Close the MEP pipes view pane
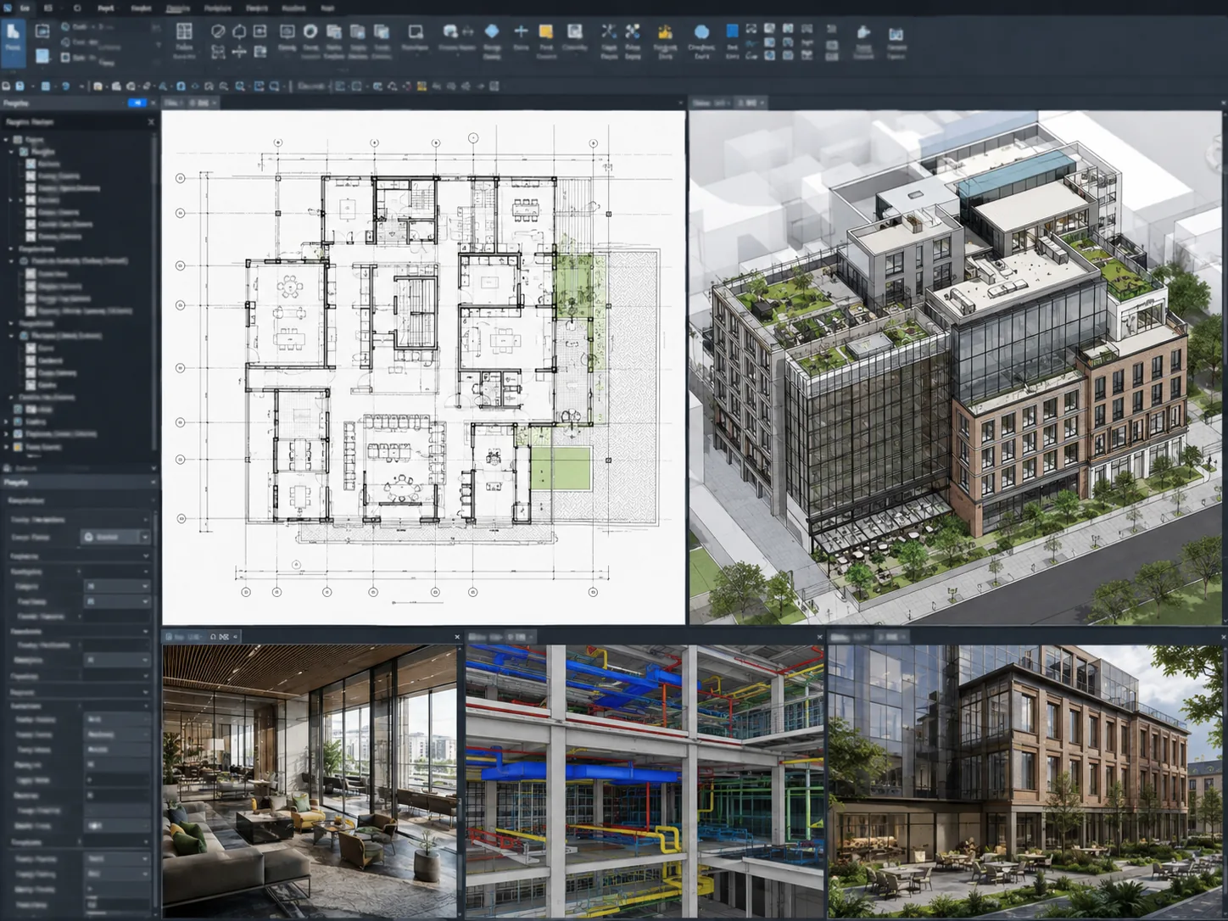1228x921 pixels. pyautogui.click(x=819, y=637)
